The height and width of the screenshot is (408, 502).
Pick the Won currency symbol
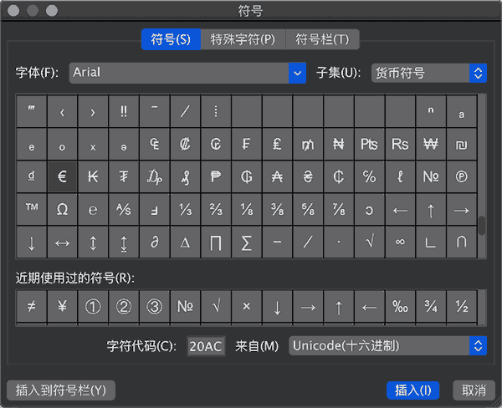(431, 144)
